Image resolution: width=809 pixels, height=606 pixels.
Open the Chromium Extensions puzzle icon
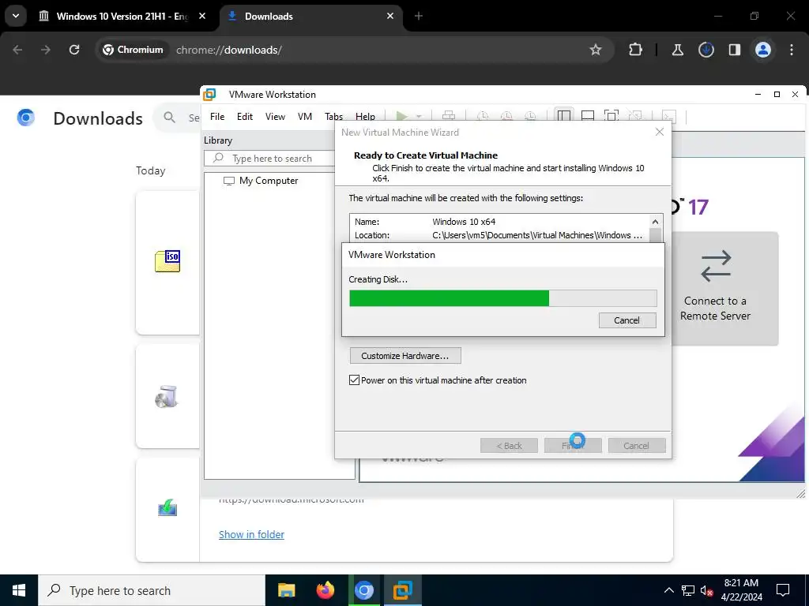click(636, 50)
